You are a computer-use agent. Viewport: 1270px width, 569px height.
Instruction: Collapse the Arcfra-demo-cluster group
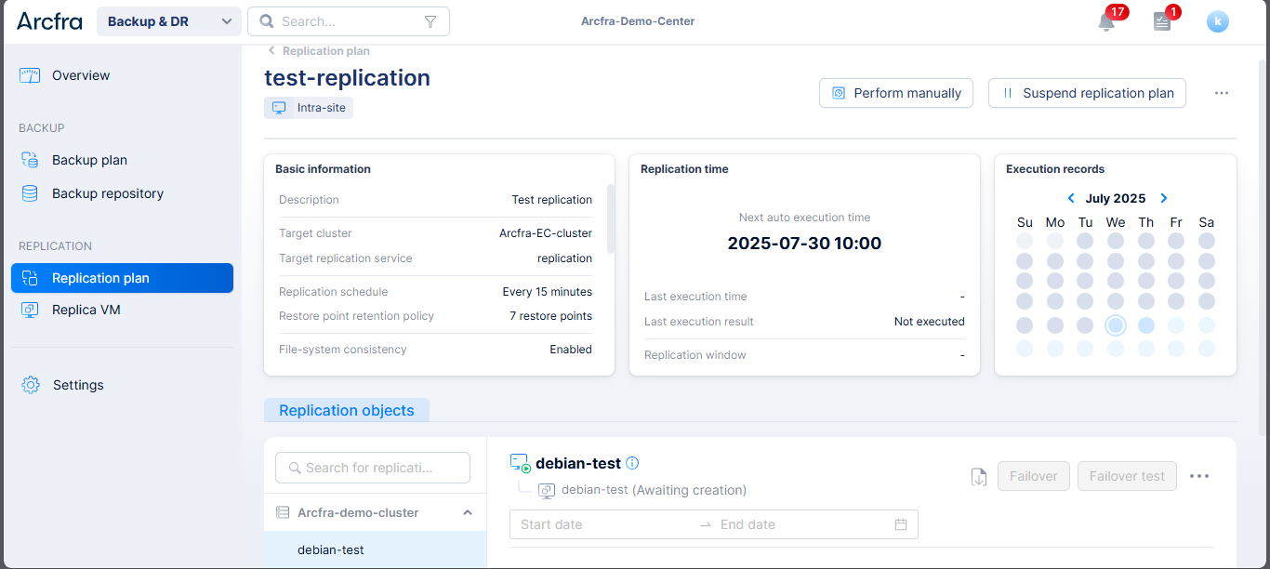(x=468, y=512)
